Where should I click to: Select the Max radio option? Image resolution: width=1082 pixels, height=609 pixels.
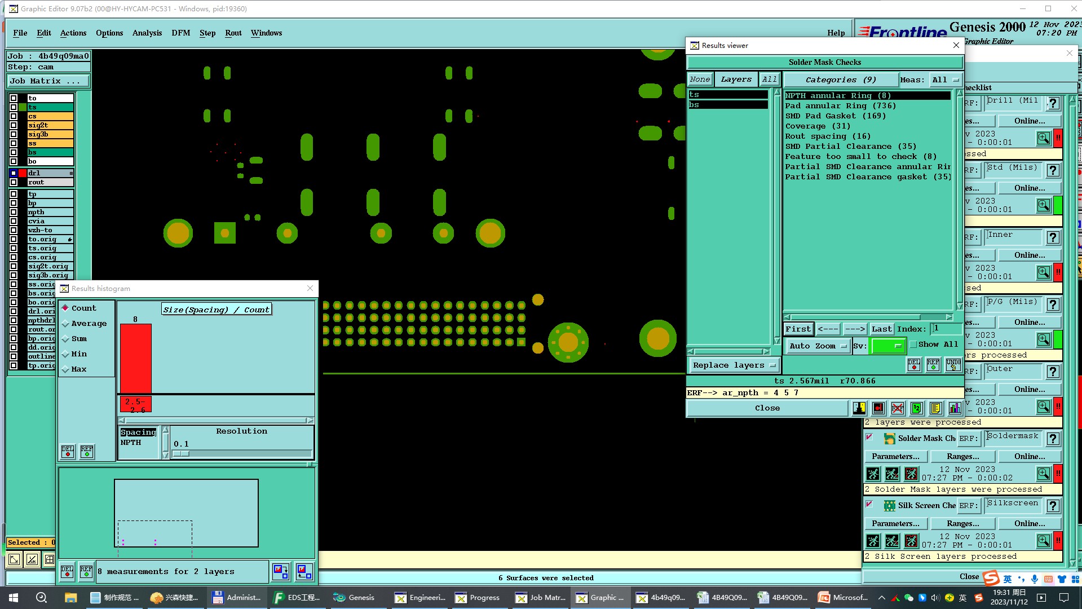click(x=74, y=369)
